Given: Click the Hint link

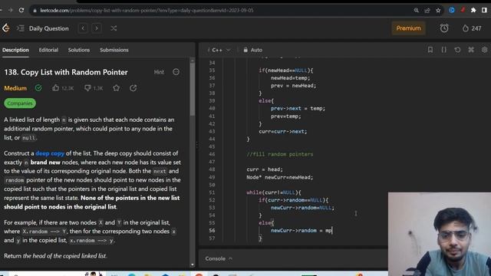Looking at the screenshot, I should [x=159, y=72].
